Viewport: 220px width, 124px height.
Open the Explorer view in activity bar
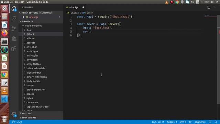(x=14, y=9)
